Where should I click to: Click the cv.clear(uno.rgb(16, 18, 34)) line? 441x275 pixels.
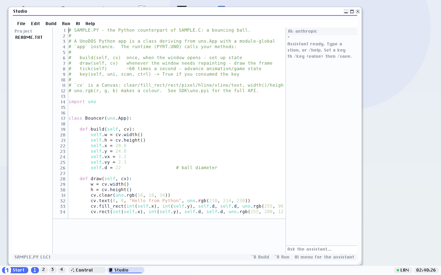[x=131, y=195]
